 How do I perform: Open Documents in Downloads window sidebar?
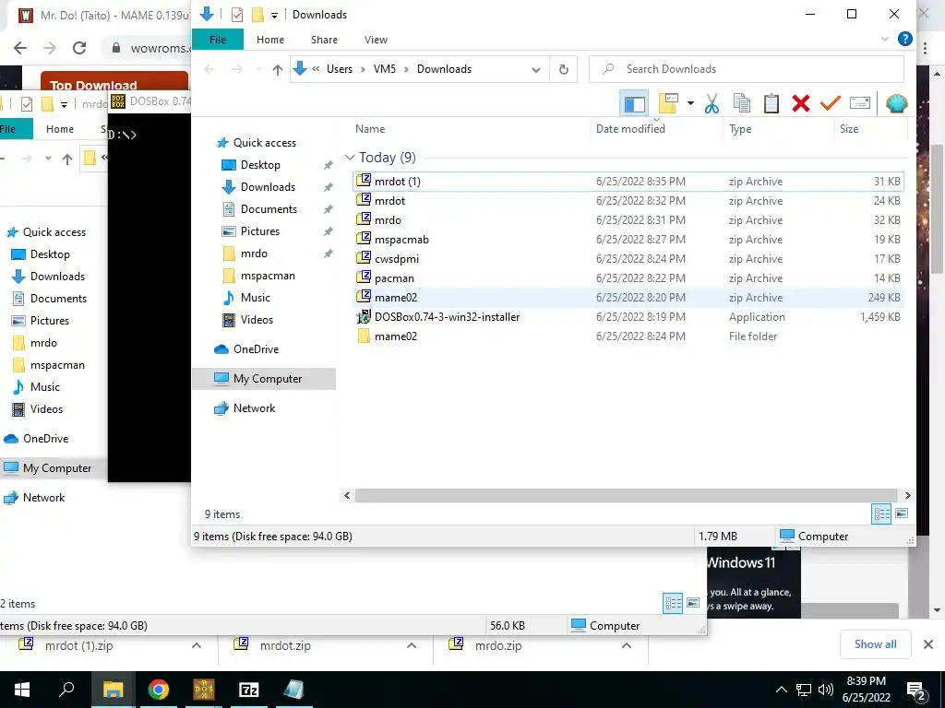269,209
